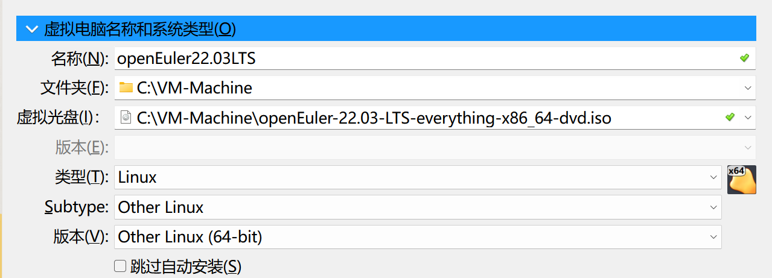This screenshot has height=278, width=772.
Task: Click the 虚拟电脑名称和系统类型(O) header title
Action: (x=139, y=28)
